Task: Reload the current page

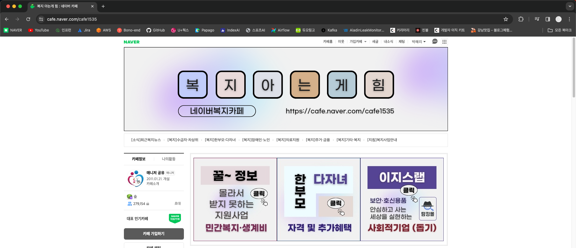Action: tap(28, 19)
